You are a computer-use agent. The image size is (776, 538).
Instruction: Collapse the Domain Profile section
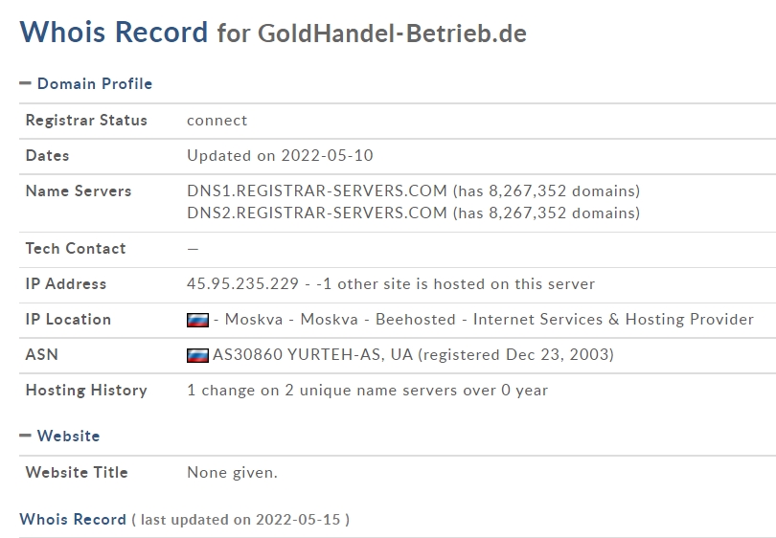click(25, 83)
